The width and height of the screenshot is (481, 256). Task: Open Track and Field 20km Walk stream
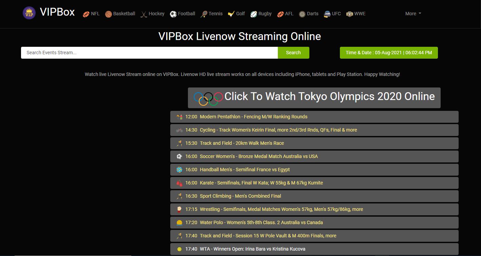314,143
